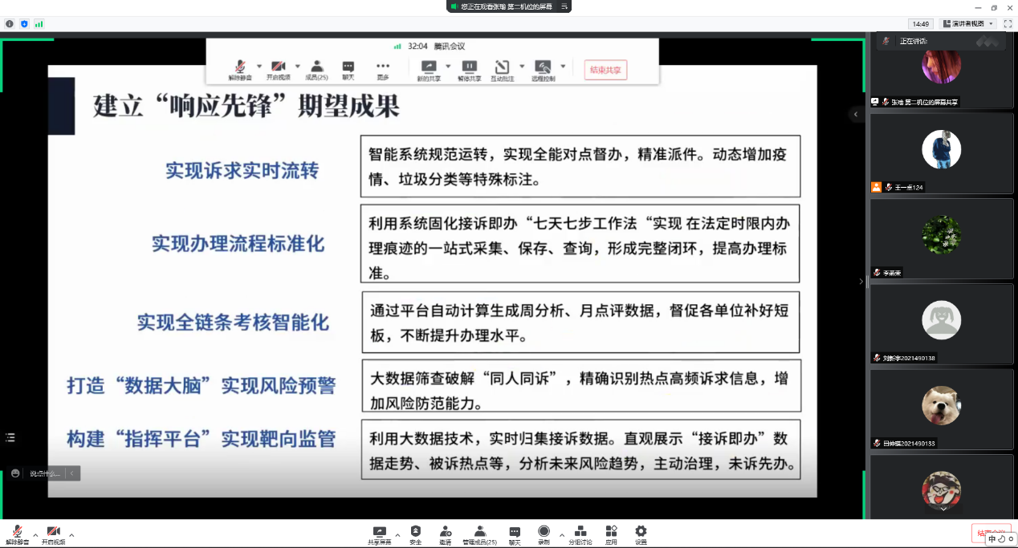Enter fullscreen using the top-right fullscreen icon
1018x548 pixels.
click(1008, 24)
